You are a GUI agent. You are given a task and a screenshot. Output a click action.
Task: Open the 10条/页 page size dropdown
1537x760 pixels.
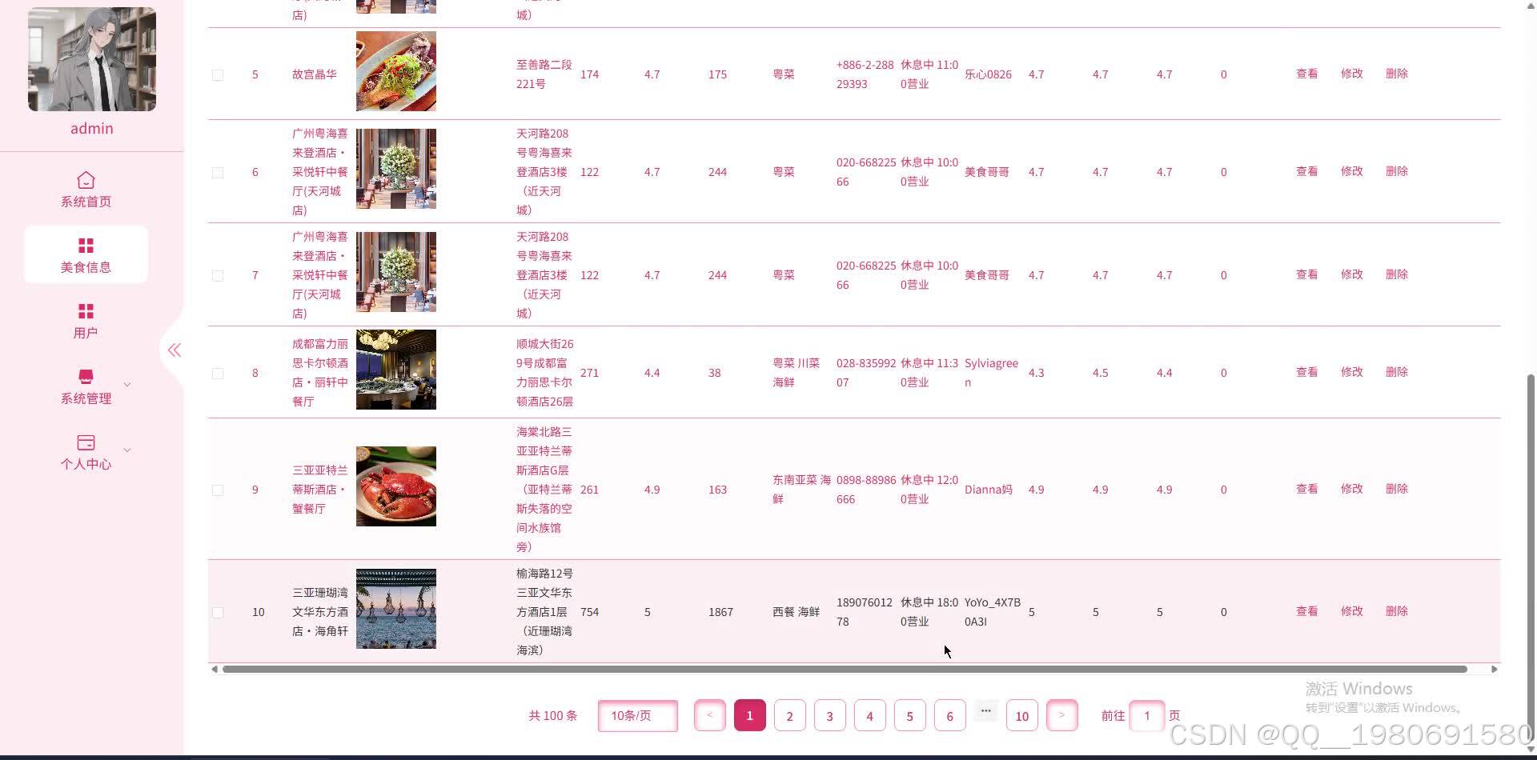638,715
